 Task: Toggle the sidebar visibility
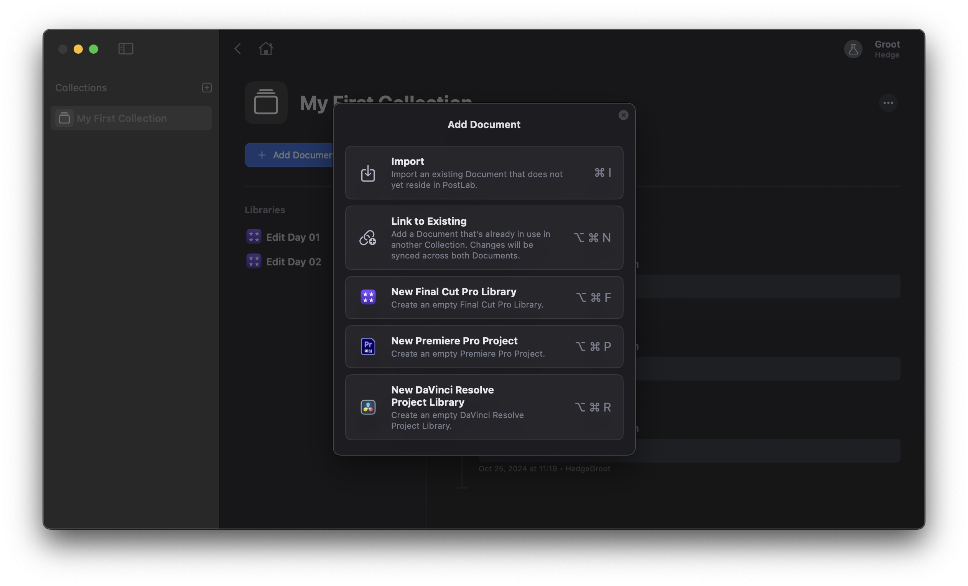pos(126,48)
